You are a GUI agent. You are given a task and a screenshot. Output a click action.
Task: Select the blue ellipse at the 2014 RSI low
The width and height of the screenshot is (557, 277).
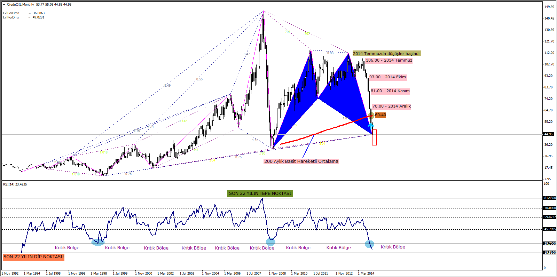pyautogui.click(x=369, y=244)
